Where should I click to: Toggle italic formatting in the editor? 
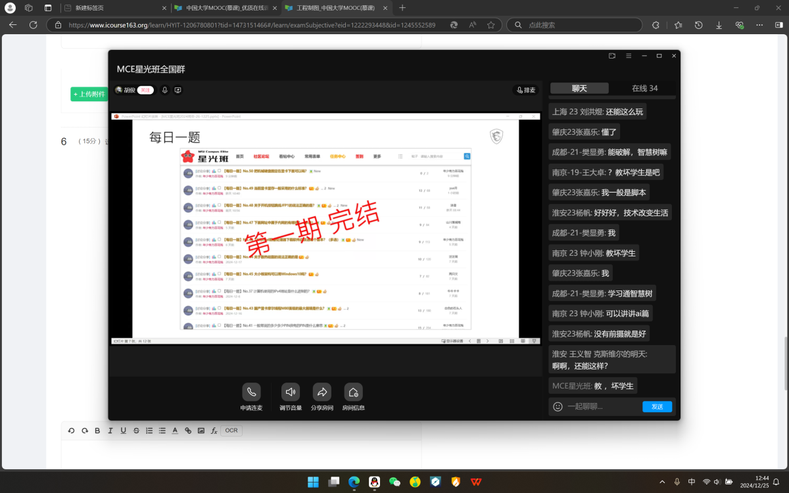[110, 431]
